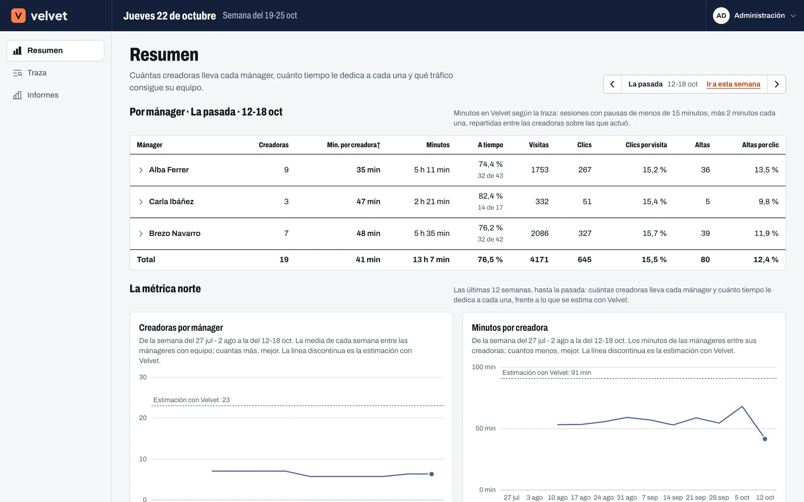
Task: Click the 'Estimación con Velvet: 23' label
Action: tap(191, 400)
